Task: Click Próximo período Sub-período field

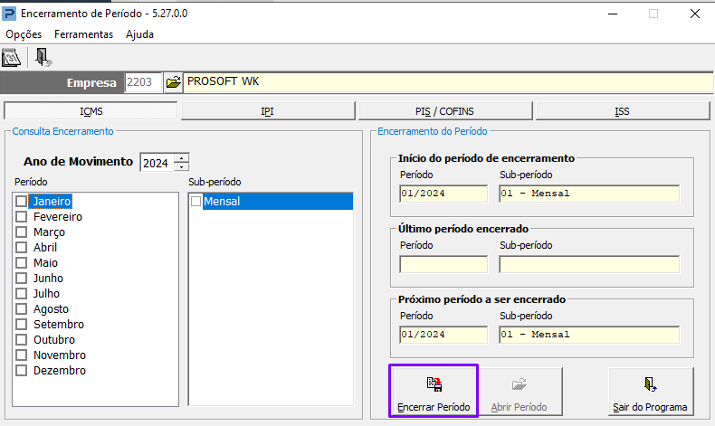Action: click(x=589, y=335)
